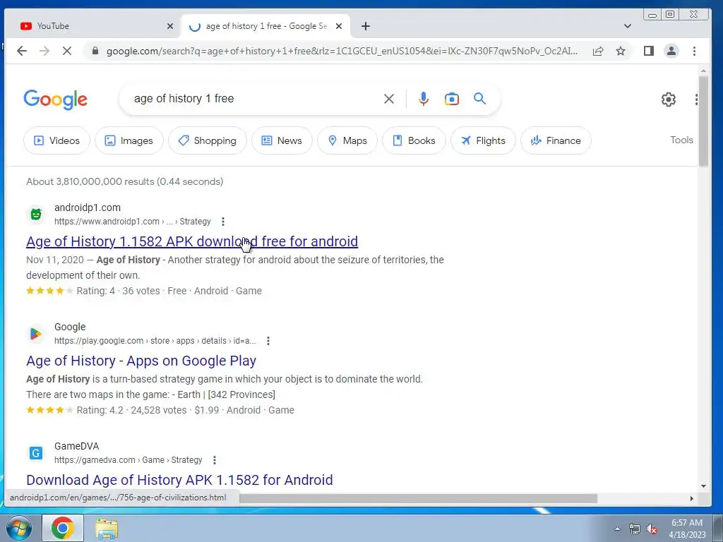Open the Windows Start menu

pyautogui.click(x=18, y=528)
